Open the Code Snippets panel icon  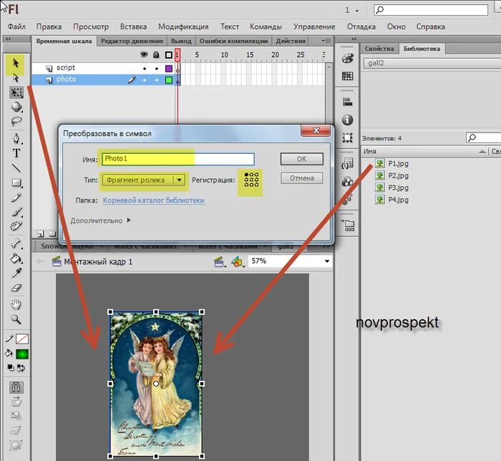(347, 164)
